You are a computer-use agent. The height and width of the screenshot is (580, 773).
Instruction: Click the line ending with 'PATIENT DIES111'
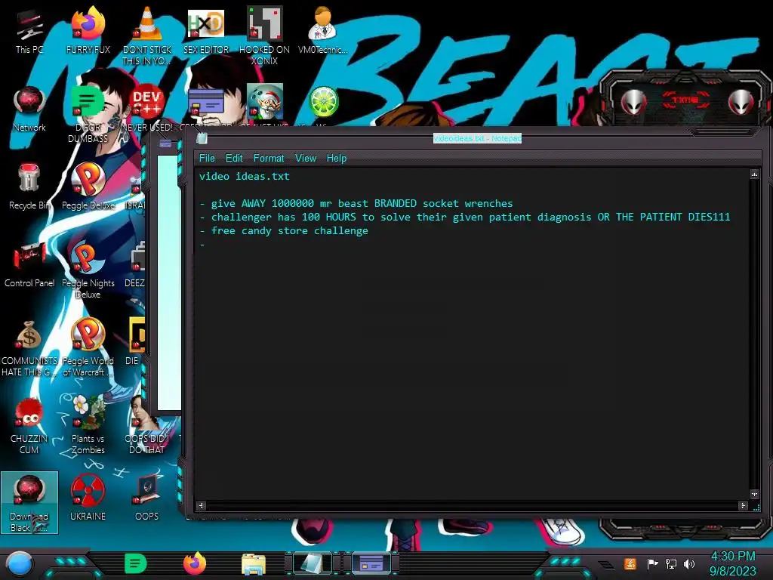[465, 217]
